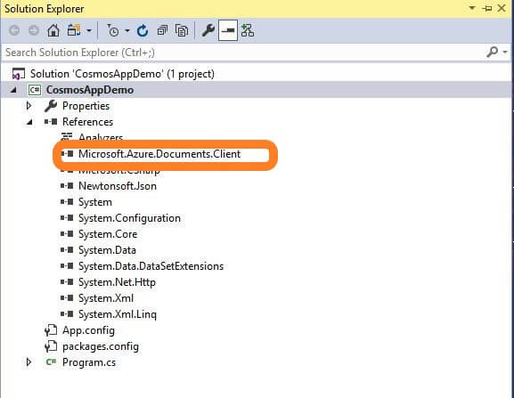Click the search magnifier icon
Image resolution: width=514 pixels, height=398 pixels.
click(493, 52)
